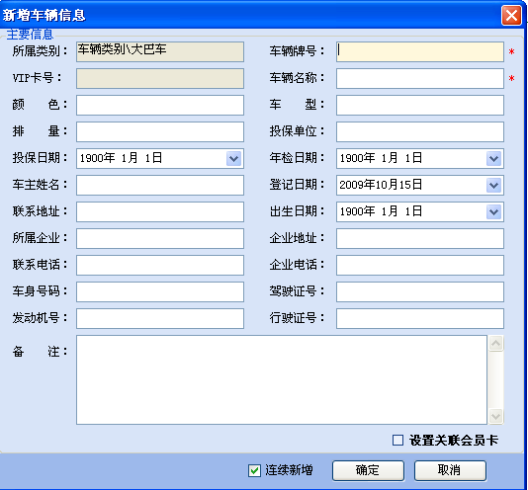Focus the 备注 multiline text area
The width and height of the screenshot is (528, 490).
pyautogui.click(x=282, y=379)
